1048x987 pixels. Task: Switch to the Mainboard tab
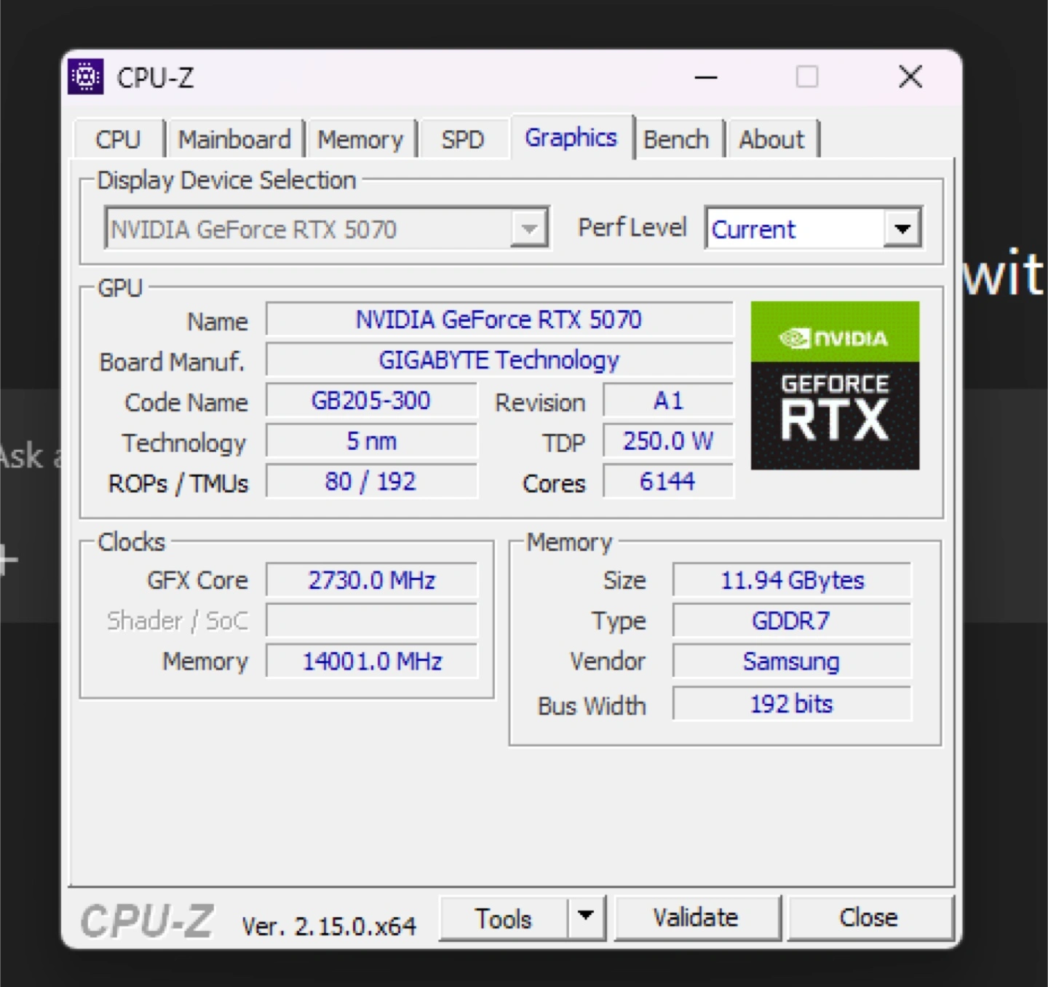234,139
